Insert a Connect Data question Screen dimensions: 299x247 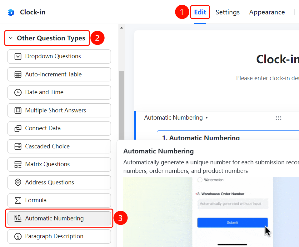(59, 128)
